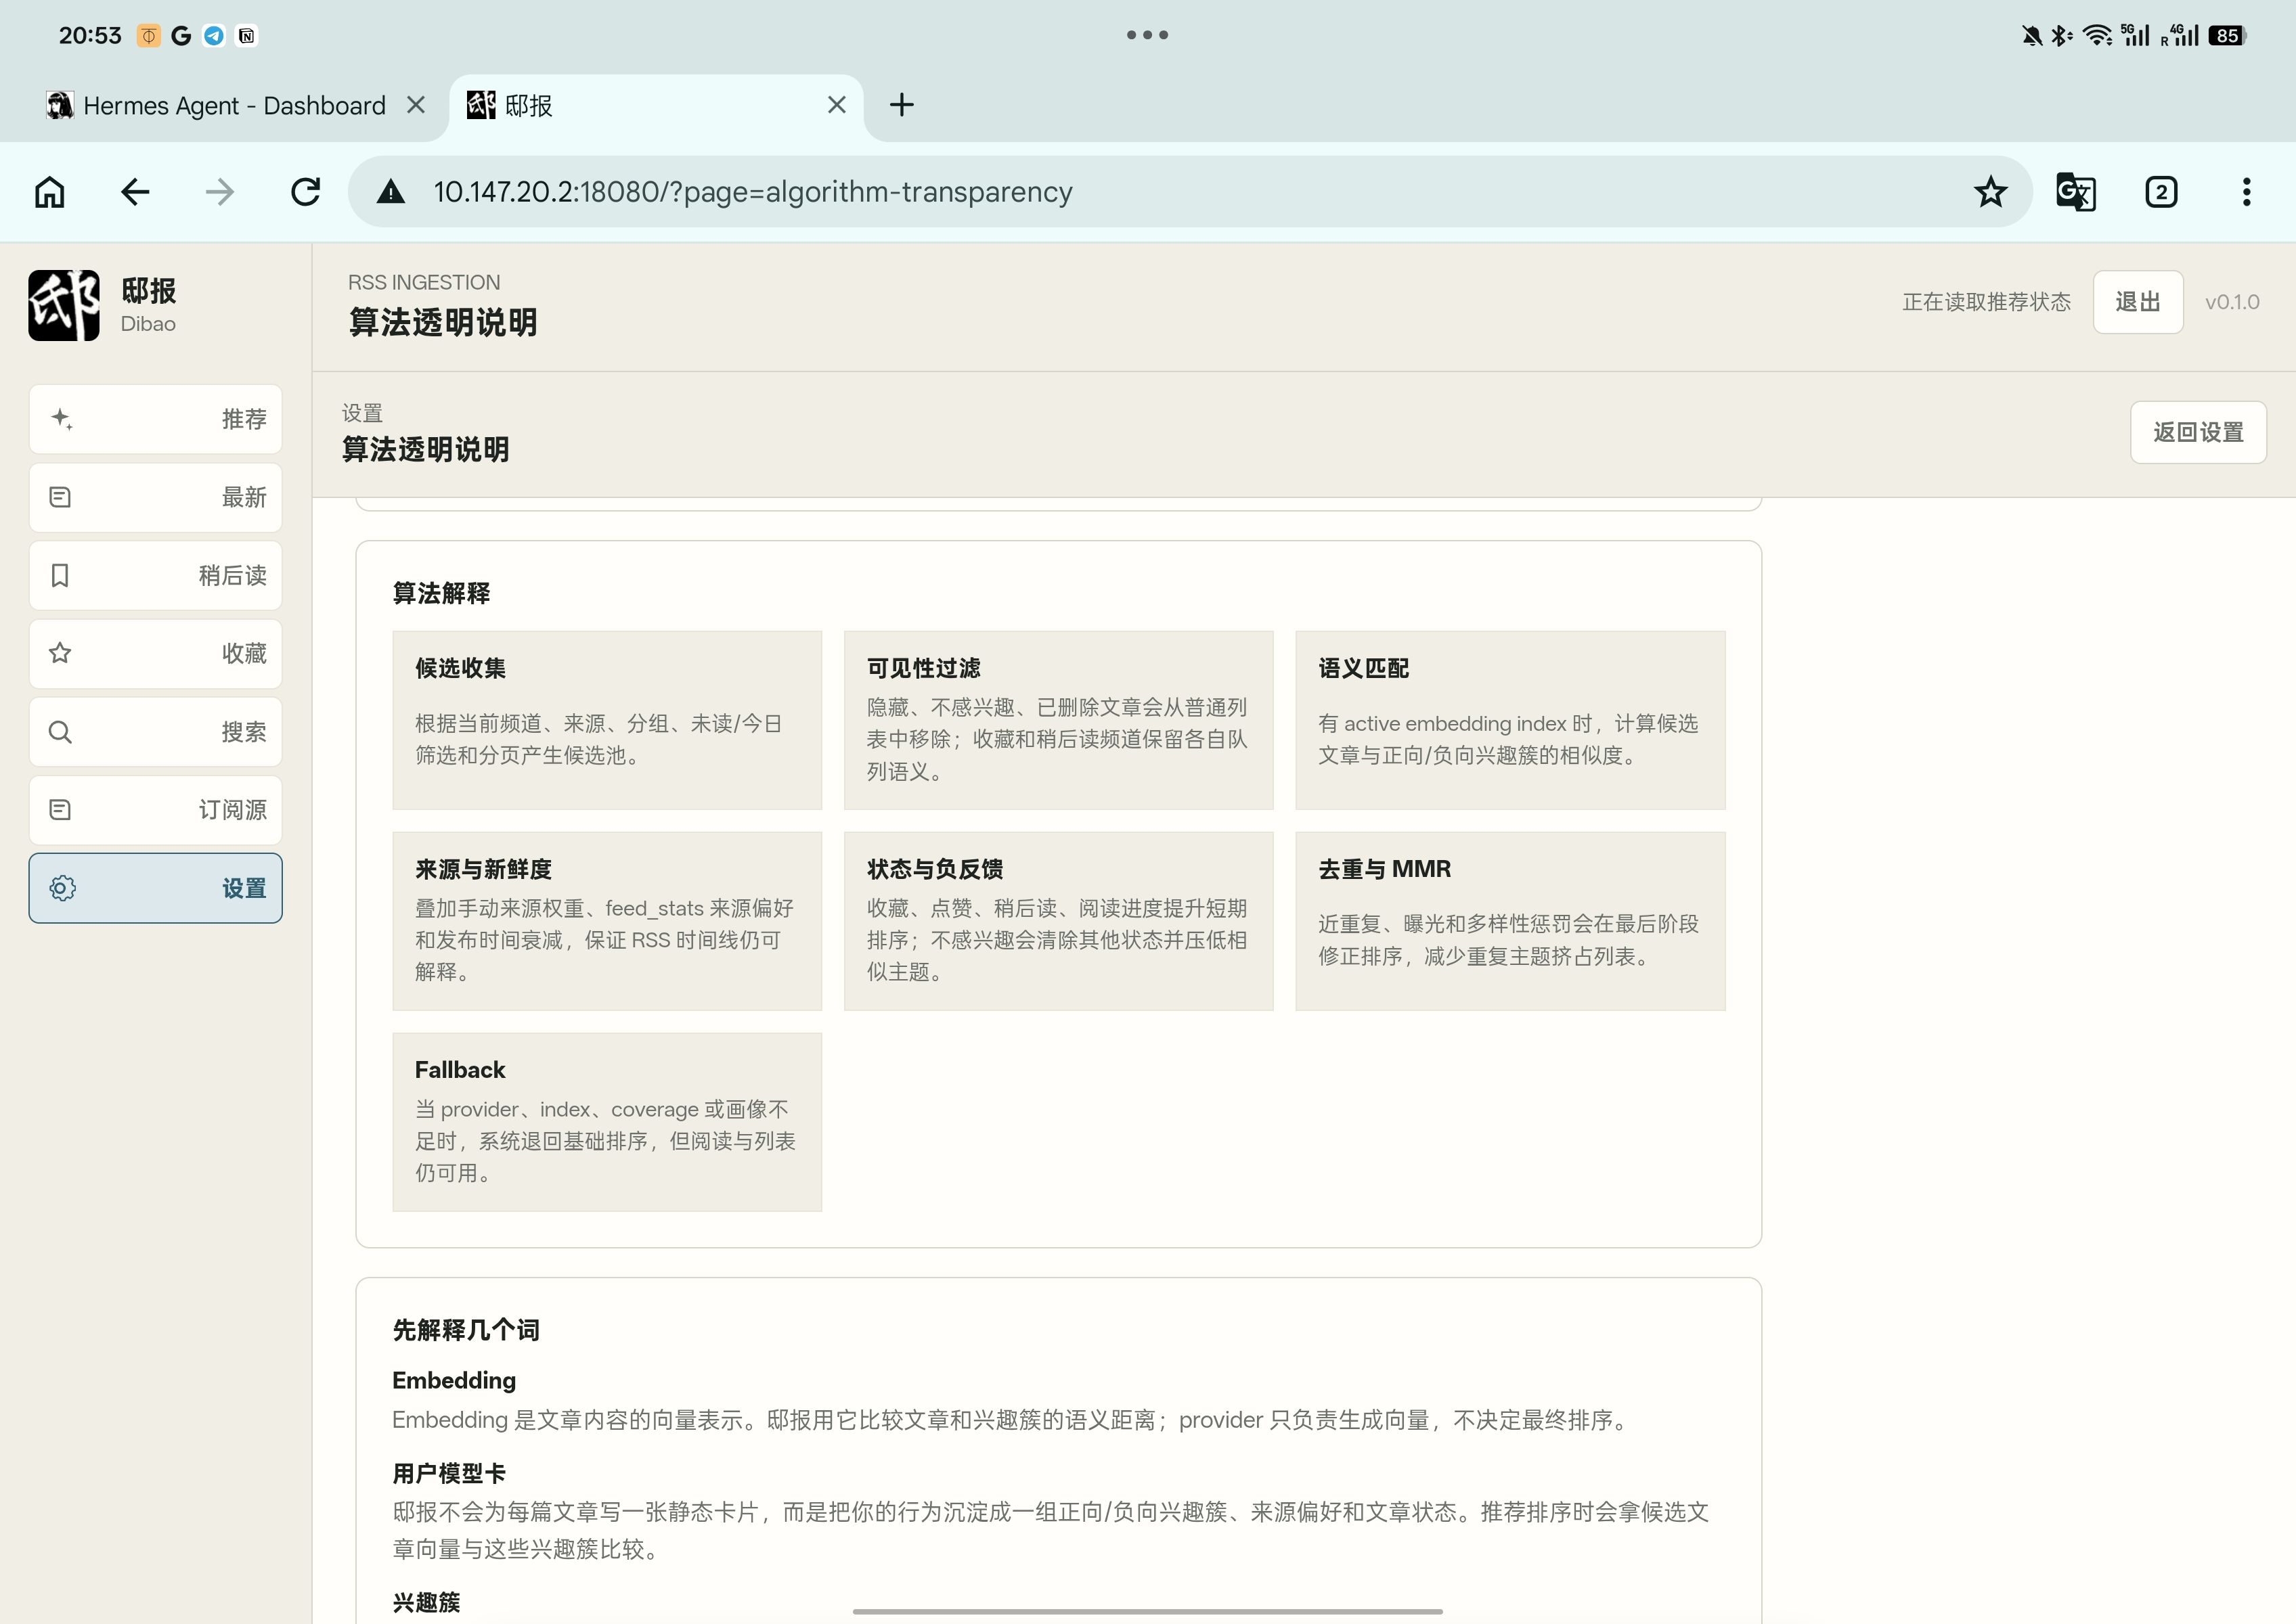This screenshot has width=2296, height=1624.
Task: Click the 邸报 Dibao logo
Action: [x=64, y=305]
